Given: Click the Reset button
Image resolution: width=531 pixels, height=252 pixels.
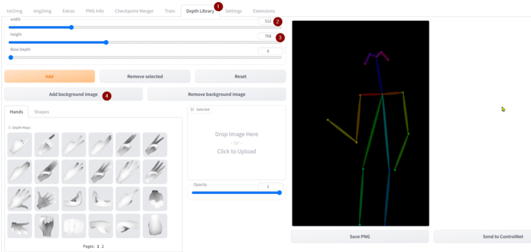Looking at the screenshot, I should (241, 76).
